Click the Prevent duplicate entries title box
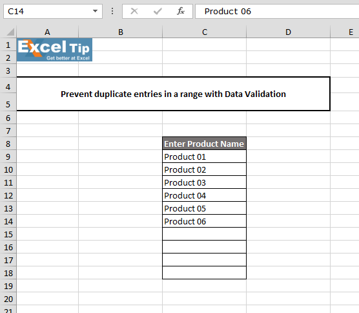359x313 pixels. (x=173, y=94)
